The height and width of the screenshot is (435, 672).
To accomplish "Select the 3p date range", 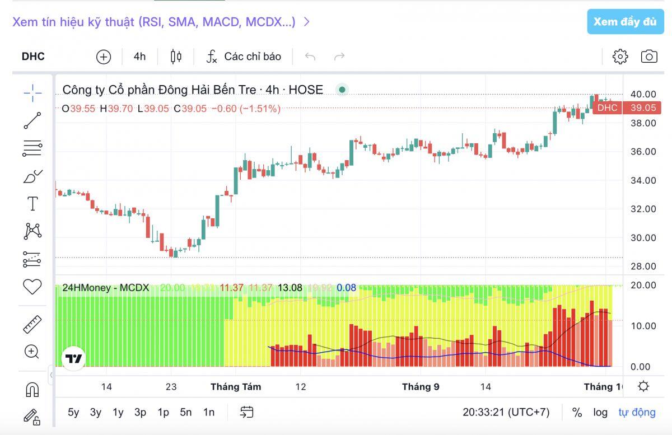I will [x=140, y=413].
